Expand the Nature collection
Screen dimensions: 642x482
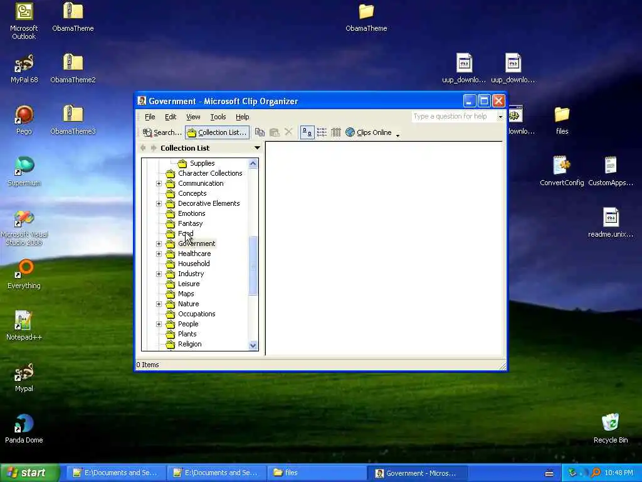pyautogui.click(x=159, y=304)
